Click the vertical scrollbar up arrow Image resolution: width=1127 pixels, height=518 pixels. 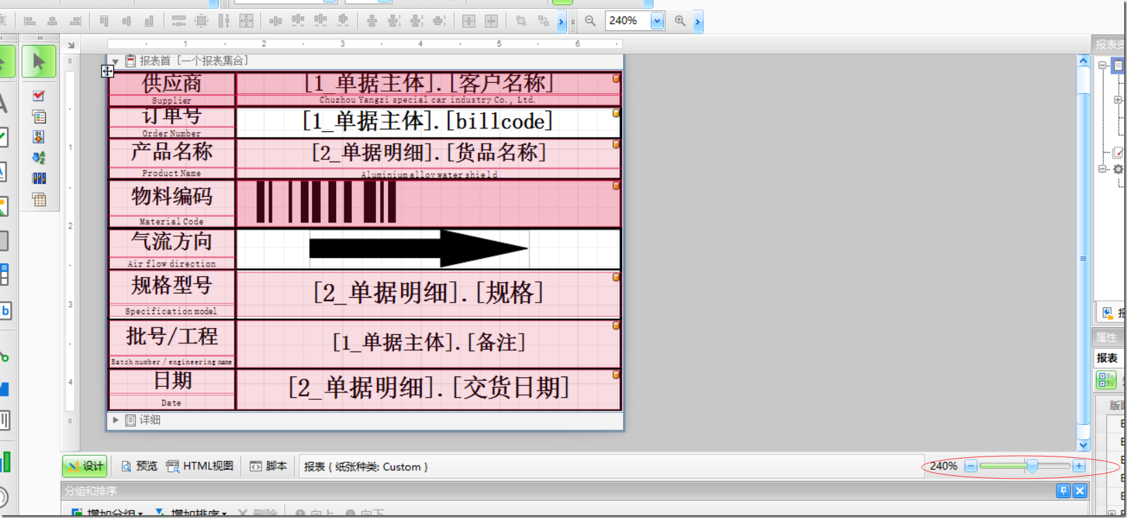point(1083,61)
